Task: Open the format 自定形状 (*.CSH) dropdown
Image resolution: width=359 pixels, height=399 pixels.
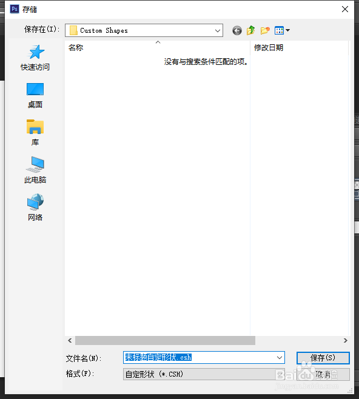Action: 204,374
